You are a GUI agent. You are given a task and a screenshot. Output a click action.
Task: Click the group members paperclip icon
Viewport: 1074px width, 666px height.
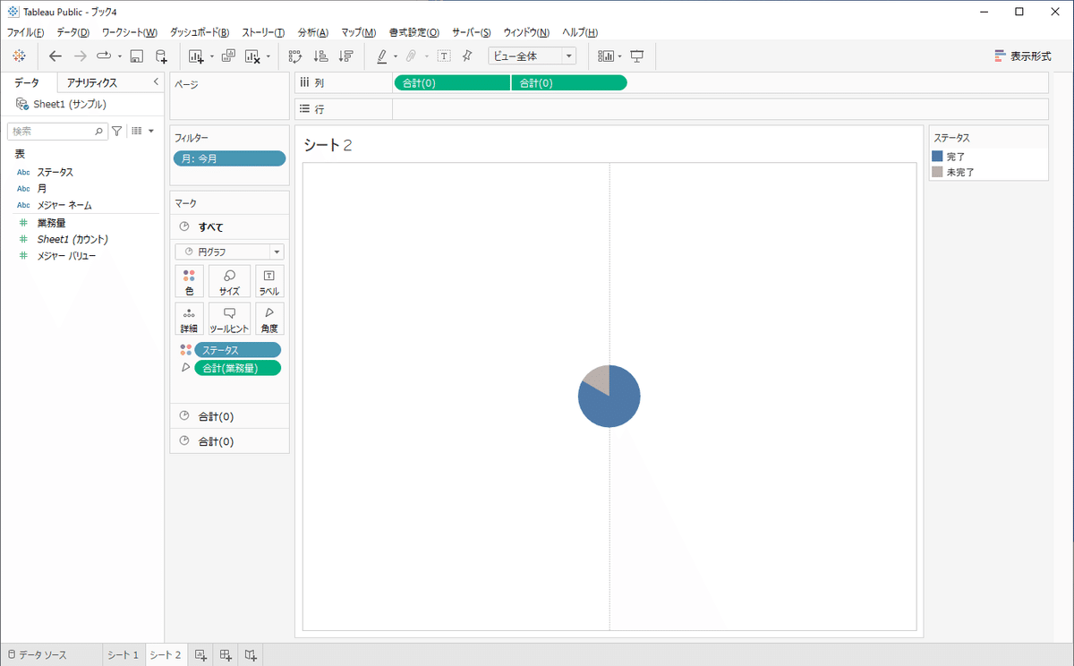click(412, 55)
